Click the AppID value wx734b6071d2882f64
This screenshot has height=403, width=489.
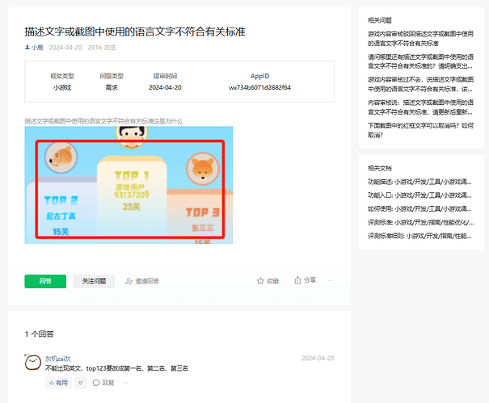click(259, 87)
